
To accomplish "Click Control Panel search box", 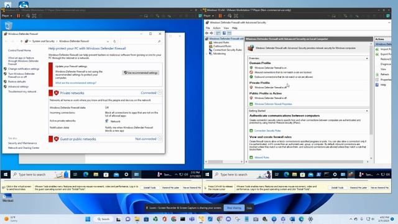I will pyautogui.click(x=141, y=41).
